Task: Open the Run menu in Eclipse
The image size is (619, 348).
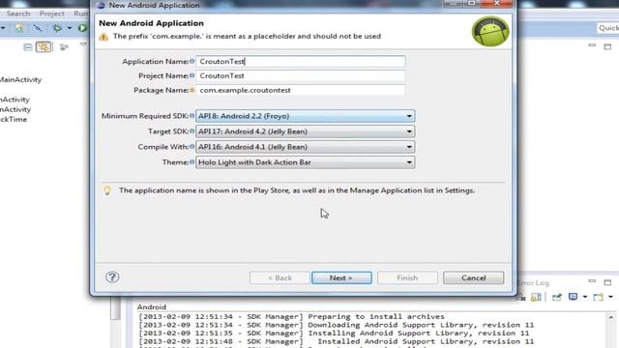Action: 81,14
